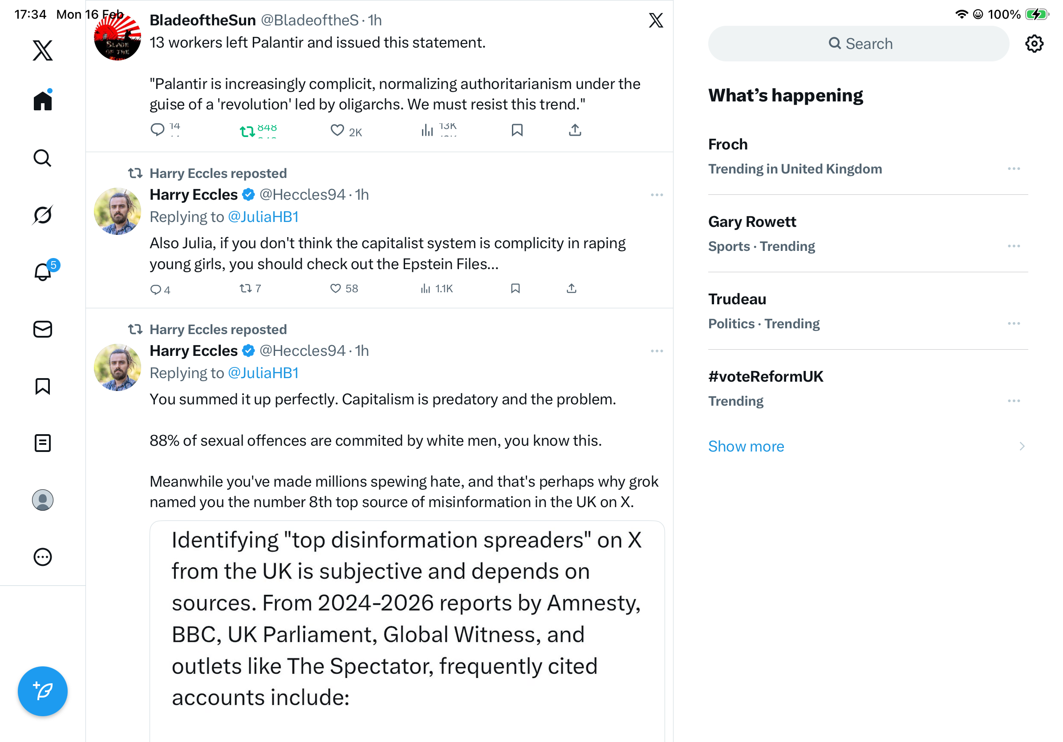Viewport: 1063px width, 742px height.
Task: Open Bookmarks in the left sidebar
Action: pos(43,386)
